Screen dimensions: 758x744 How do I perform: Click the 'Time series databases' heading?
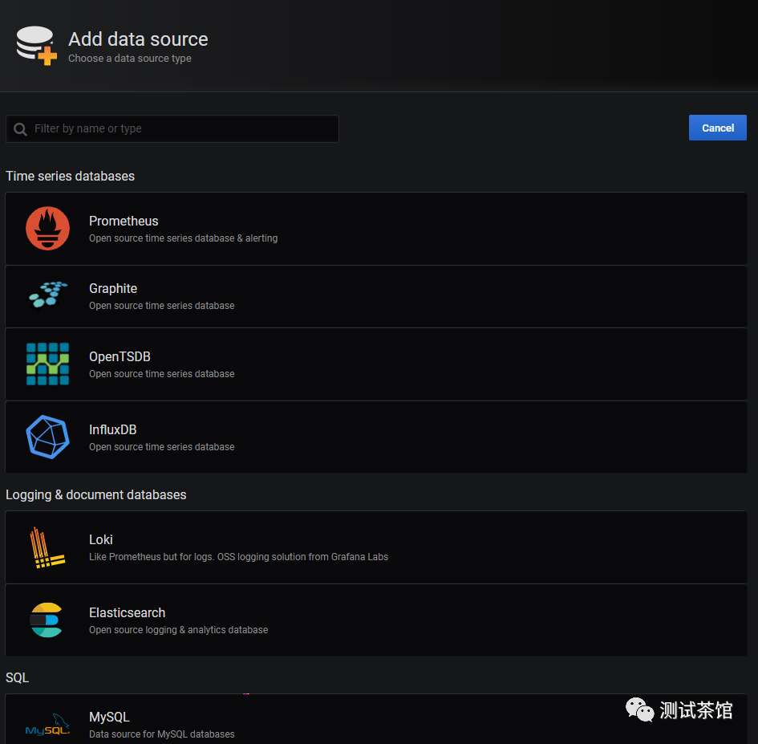click(x=70, y=176)
